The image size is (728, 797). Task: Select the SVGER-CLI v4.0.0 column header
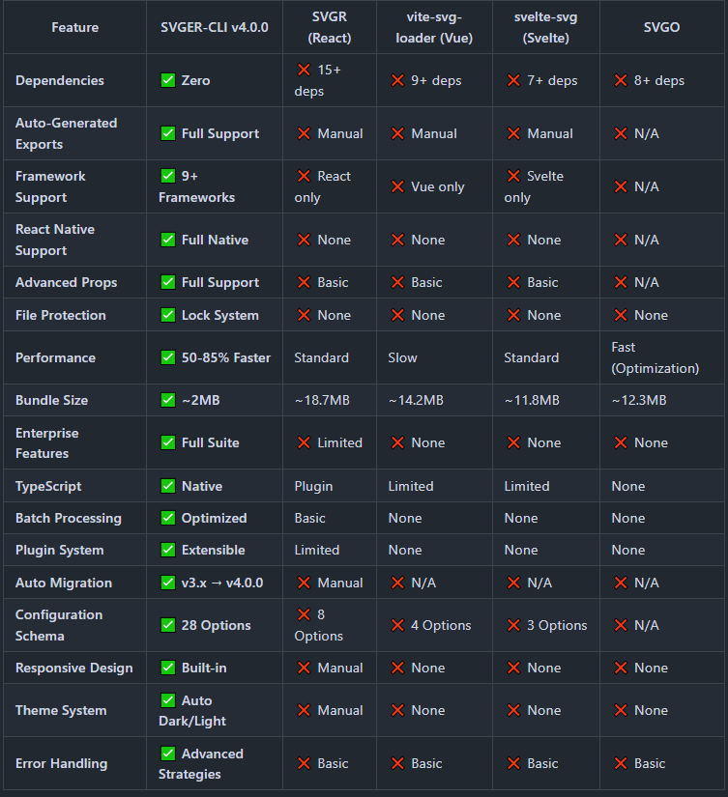[215, 27]
